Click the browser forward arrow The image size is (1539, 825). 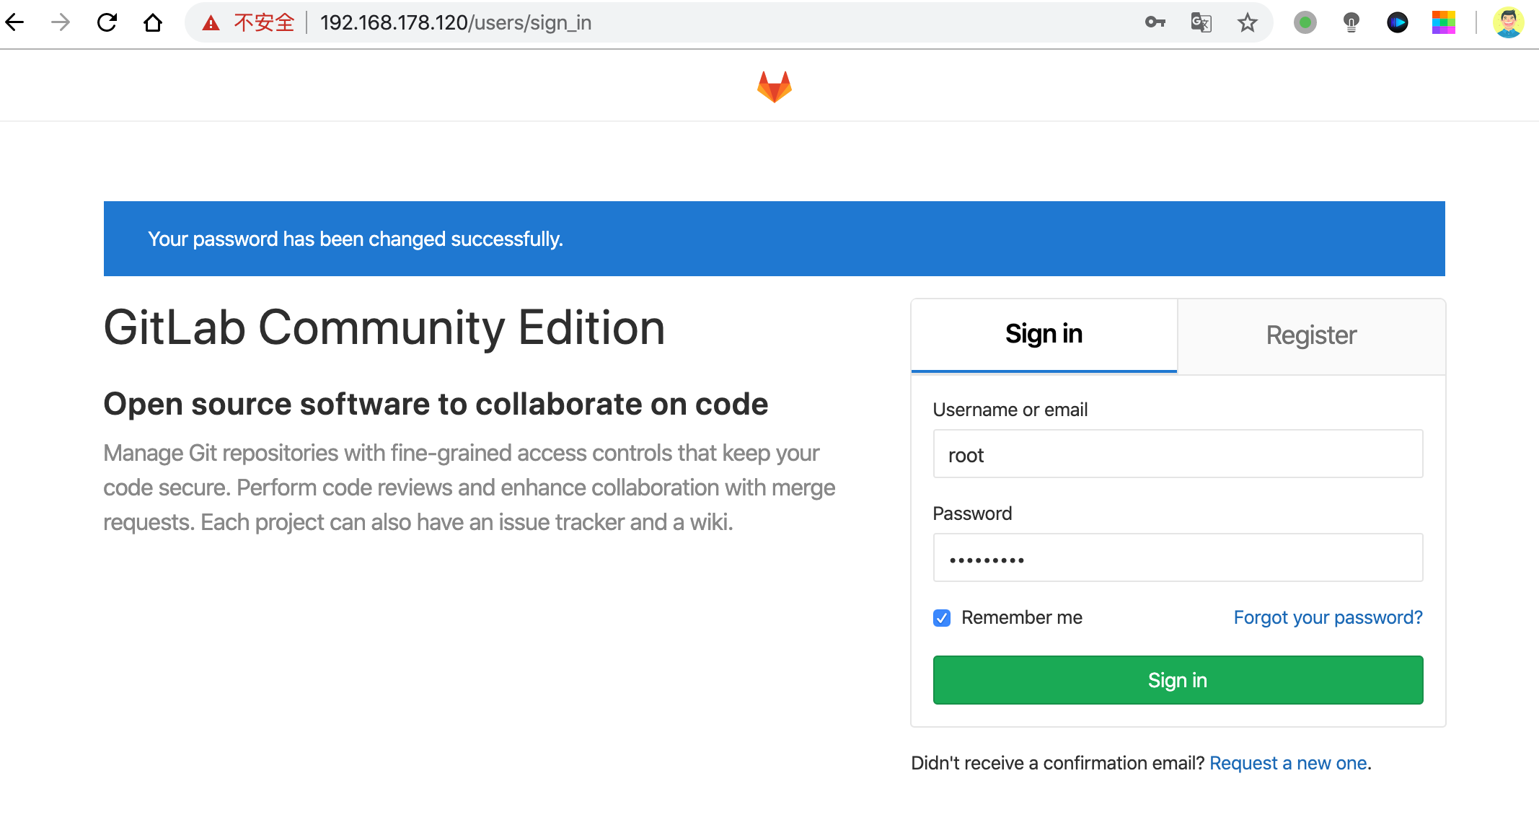click(61, 22)
